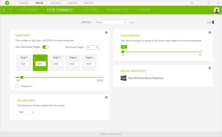
Task: Click the acceleration value 0 bubble
Action: (124, 47)
